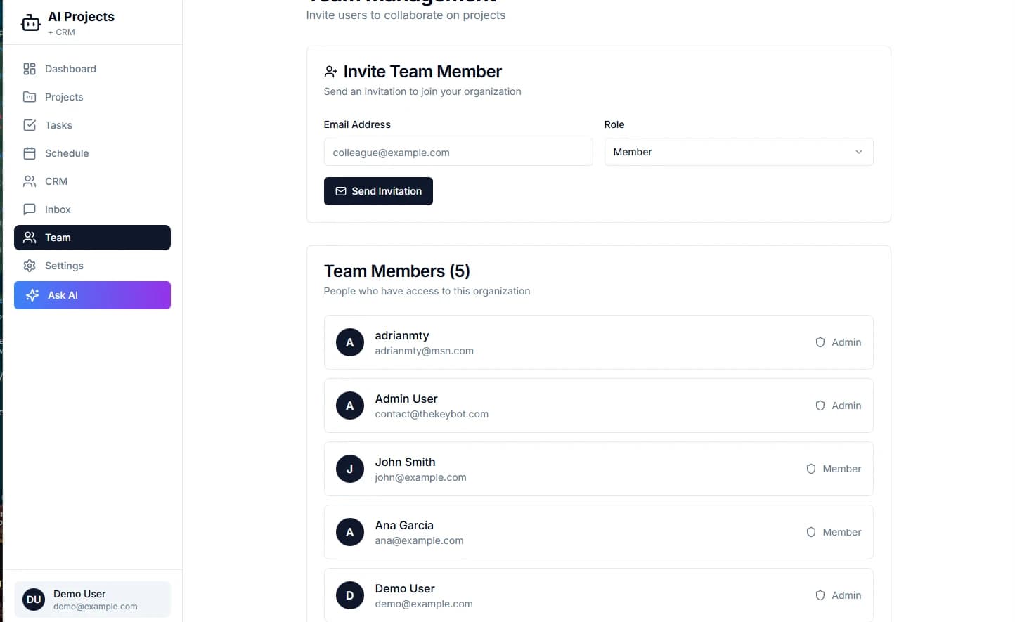Open the CRM section icon
The width and height of the screenshot is (1015, 622).
coord(30,181)
